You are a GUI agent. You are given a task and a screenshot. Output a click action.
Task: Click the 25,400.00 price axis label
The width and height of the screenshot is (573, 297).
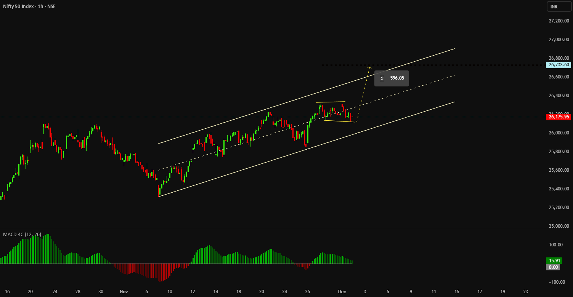(x=559, y=189)
